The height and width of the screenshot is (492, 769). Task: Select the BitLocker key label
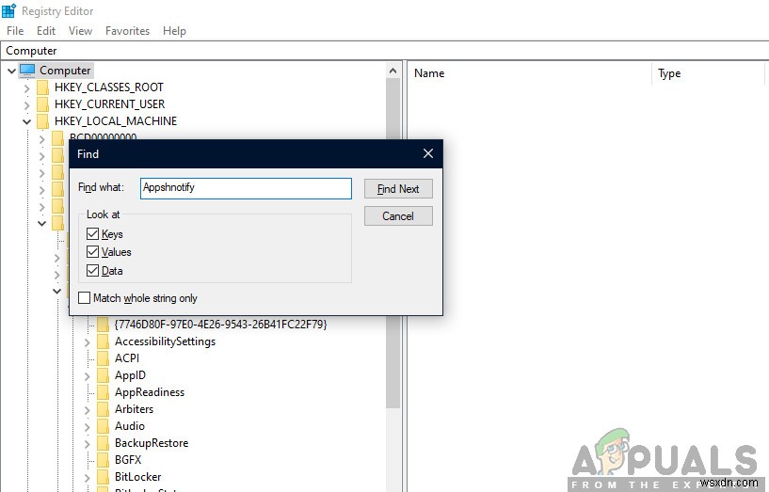point(137,477)
